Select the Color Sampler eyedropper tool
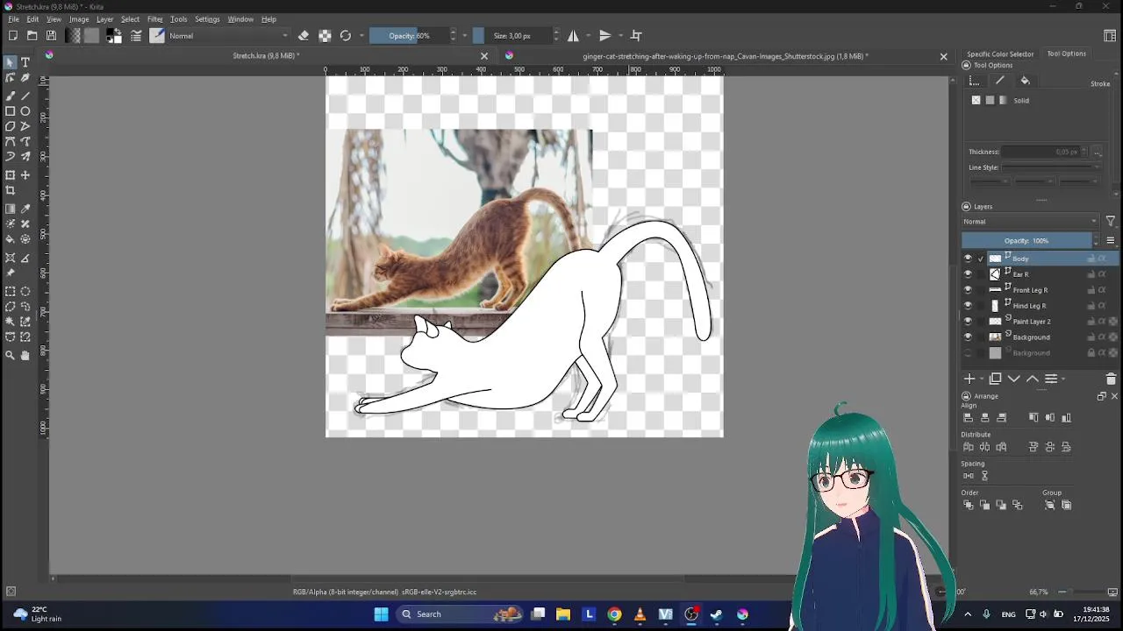 pos(25,209)
